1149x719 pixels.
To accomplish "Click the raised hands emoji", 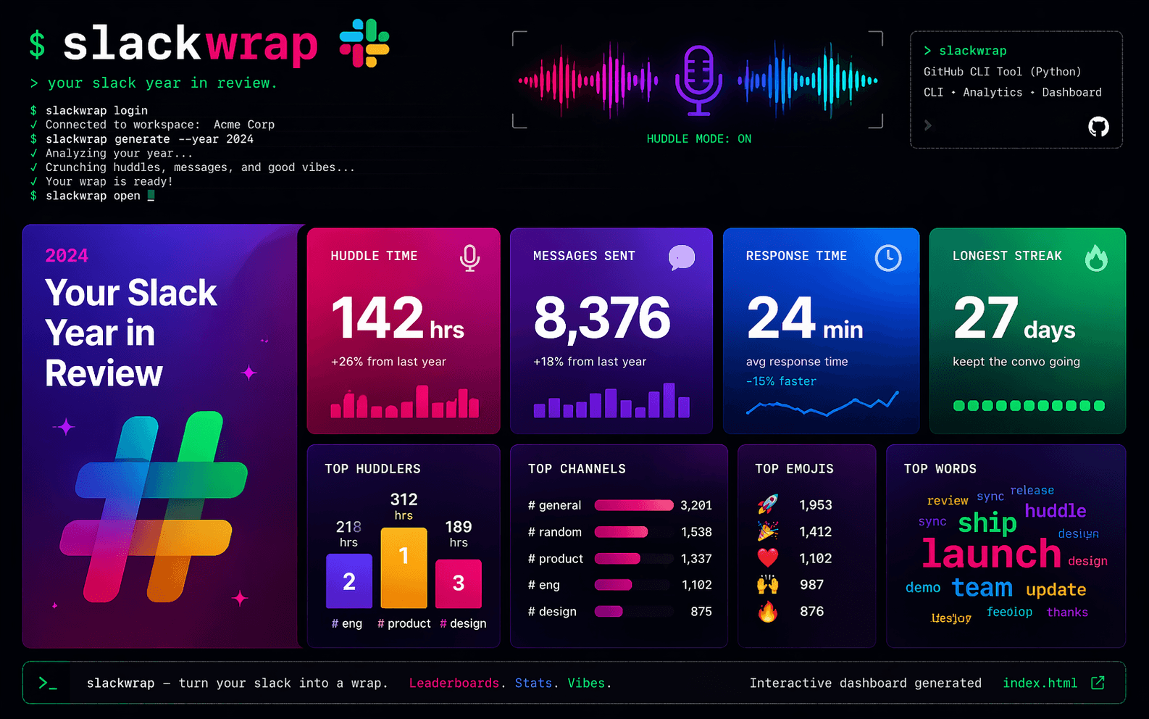I will (768, 584).
